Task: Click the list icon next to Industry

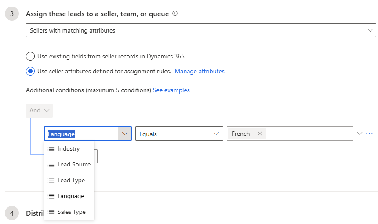Action: click(x=51, y=149)
